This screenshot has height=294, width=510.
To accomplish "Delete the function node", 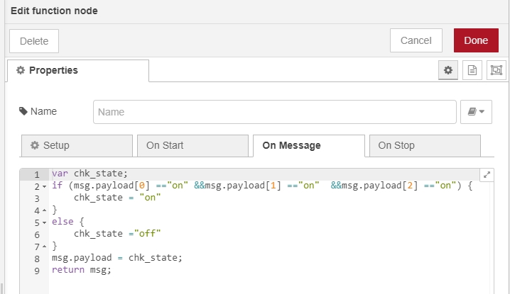I will click(x=34, y=41).
